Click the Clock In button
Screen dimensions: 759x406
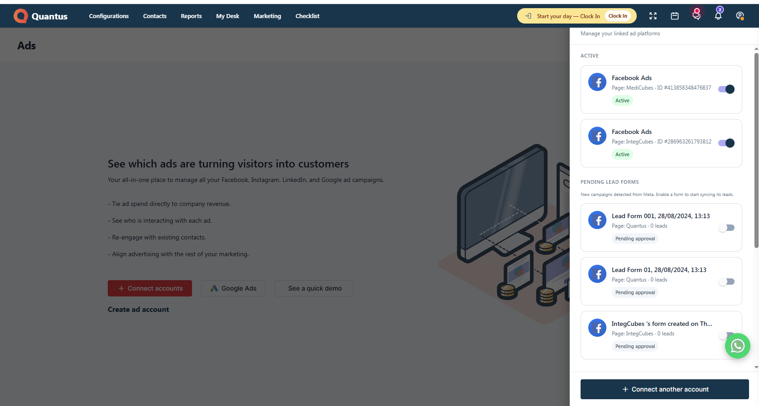(x=618, y=16)
